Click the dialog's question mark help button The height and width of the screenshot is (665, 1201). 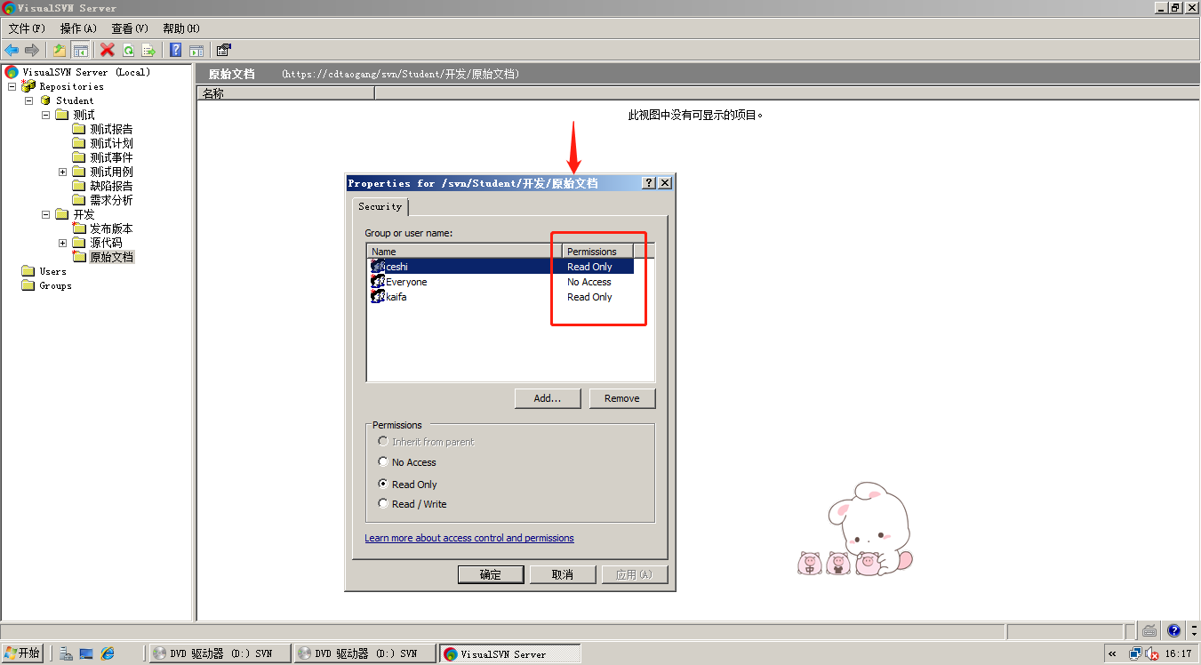point(649,182)
